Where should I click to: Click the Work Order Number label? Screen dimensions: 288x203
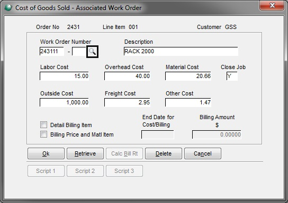[x=66, y=42]
